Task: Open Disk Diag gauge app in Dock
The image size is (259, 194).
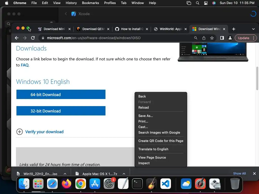Action: 200,183
